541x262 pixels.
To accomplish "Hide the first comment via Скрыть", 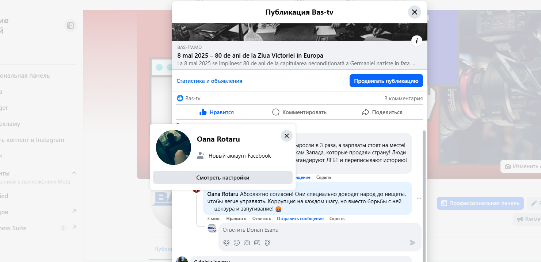I will 324,177.
